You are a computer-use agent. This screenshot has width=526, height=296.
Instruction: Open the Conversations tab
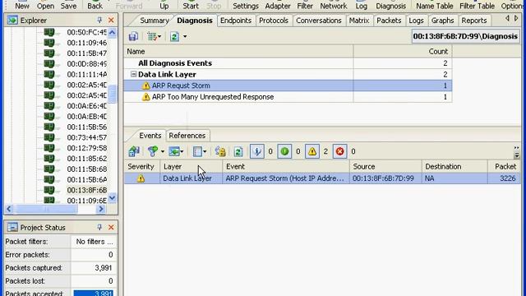(319, 21)
